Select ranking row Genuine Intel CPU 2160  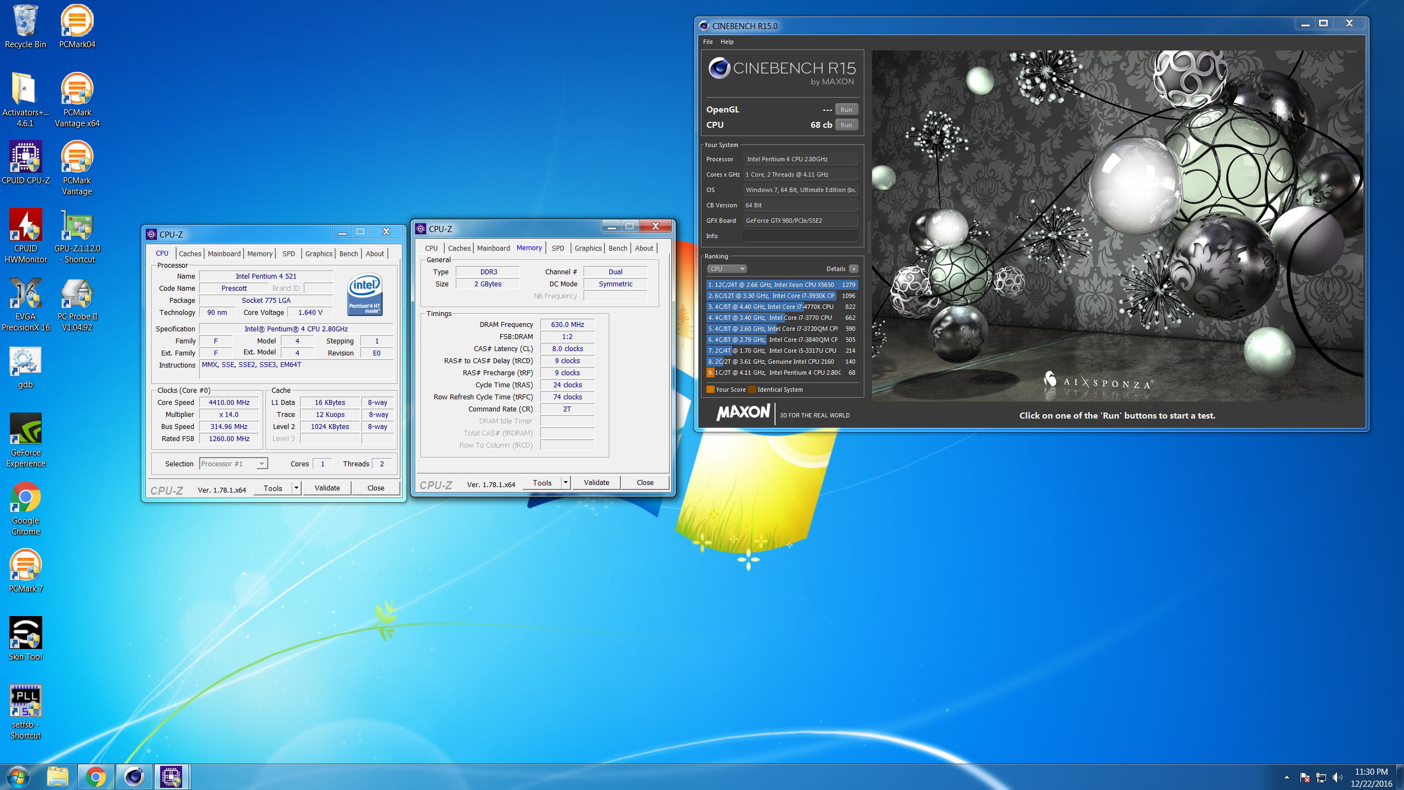(782, 362)
